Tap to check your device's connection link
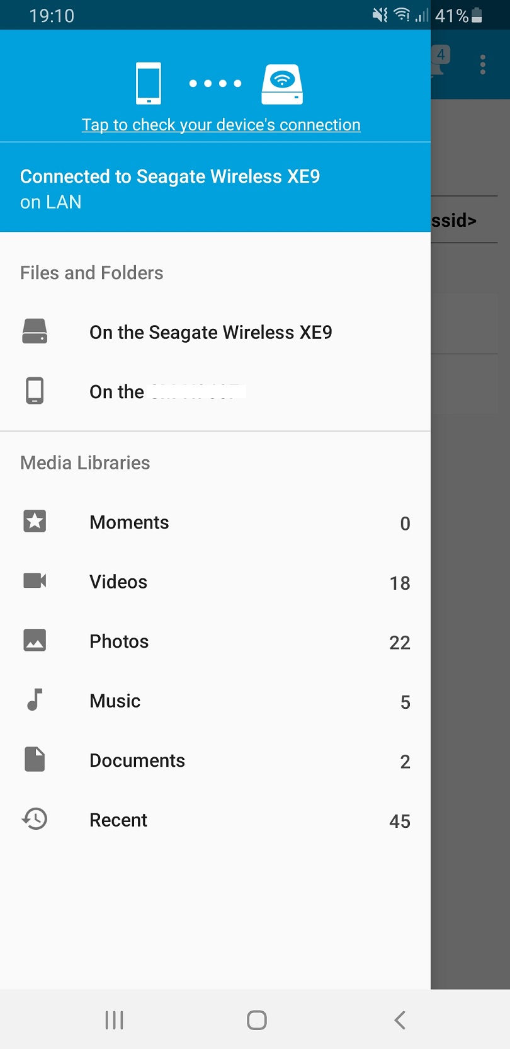This screenshot has height=1049, width=510. pyautogui.click(x=221, y=125)
